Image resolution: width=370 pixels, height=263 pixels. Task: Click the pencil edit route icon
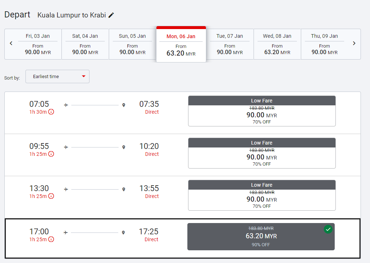click(111, 15)
